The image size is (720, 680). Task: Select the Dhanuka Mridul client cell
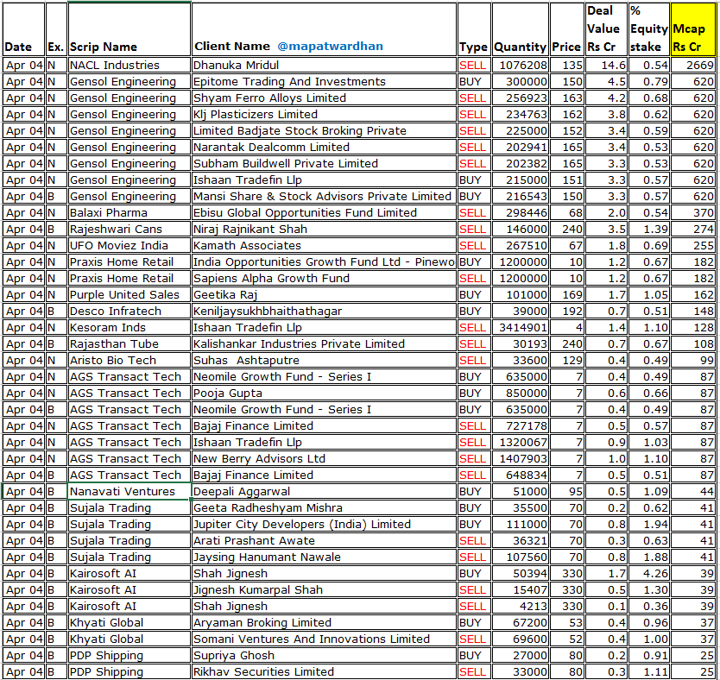(x=324, y=66)
